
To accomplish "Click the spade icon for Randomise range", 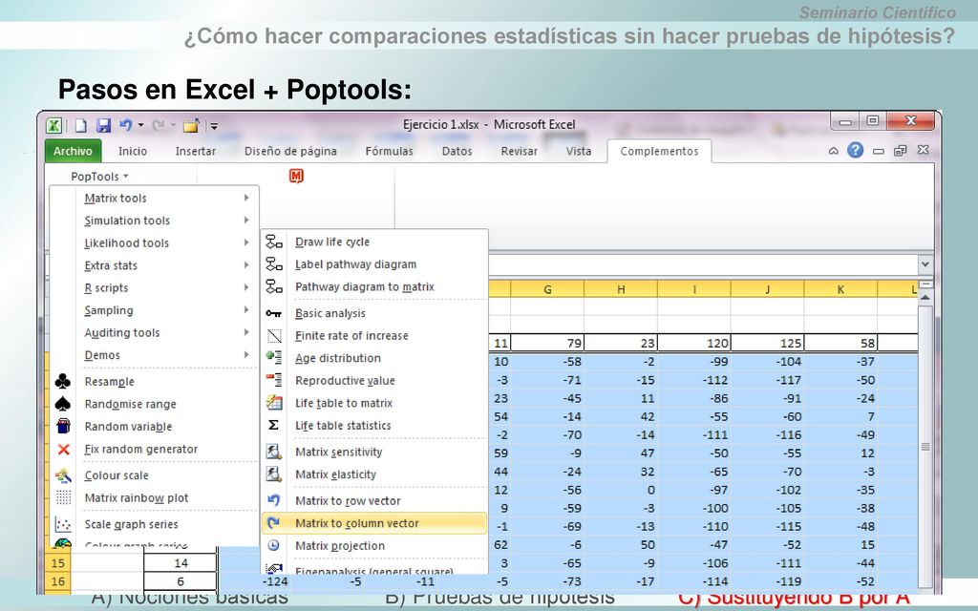I will click(x=63, y=404).
